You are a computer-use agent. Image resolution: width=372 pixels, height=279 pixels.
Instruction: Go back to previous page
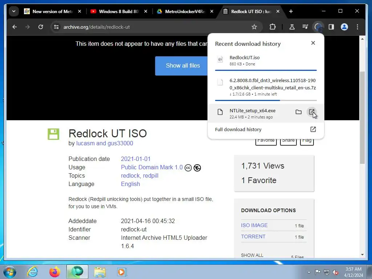pos(15,27)
